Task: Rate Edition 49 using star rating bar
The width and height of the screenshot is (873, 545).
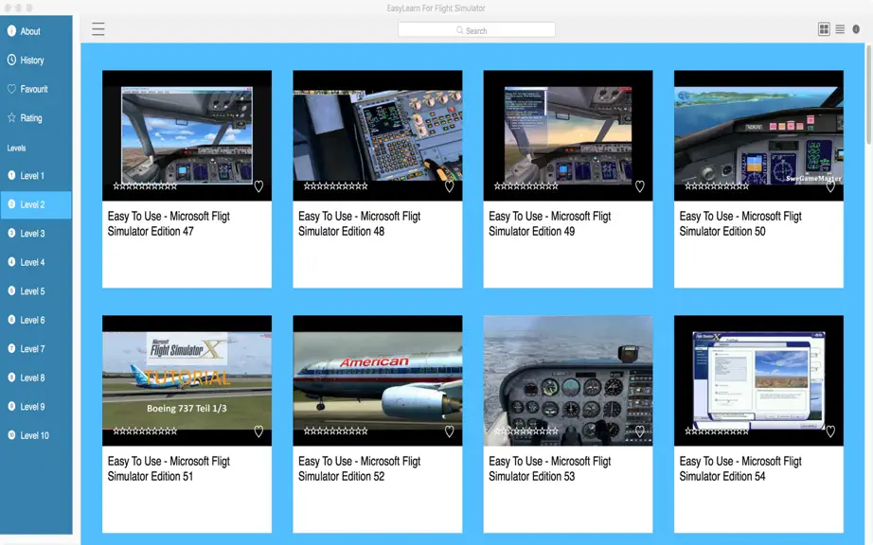Action: [526, 186]
